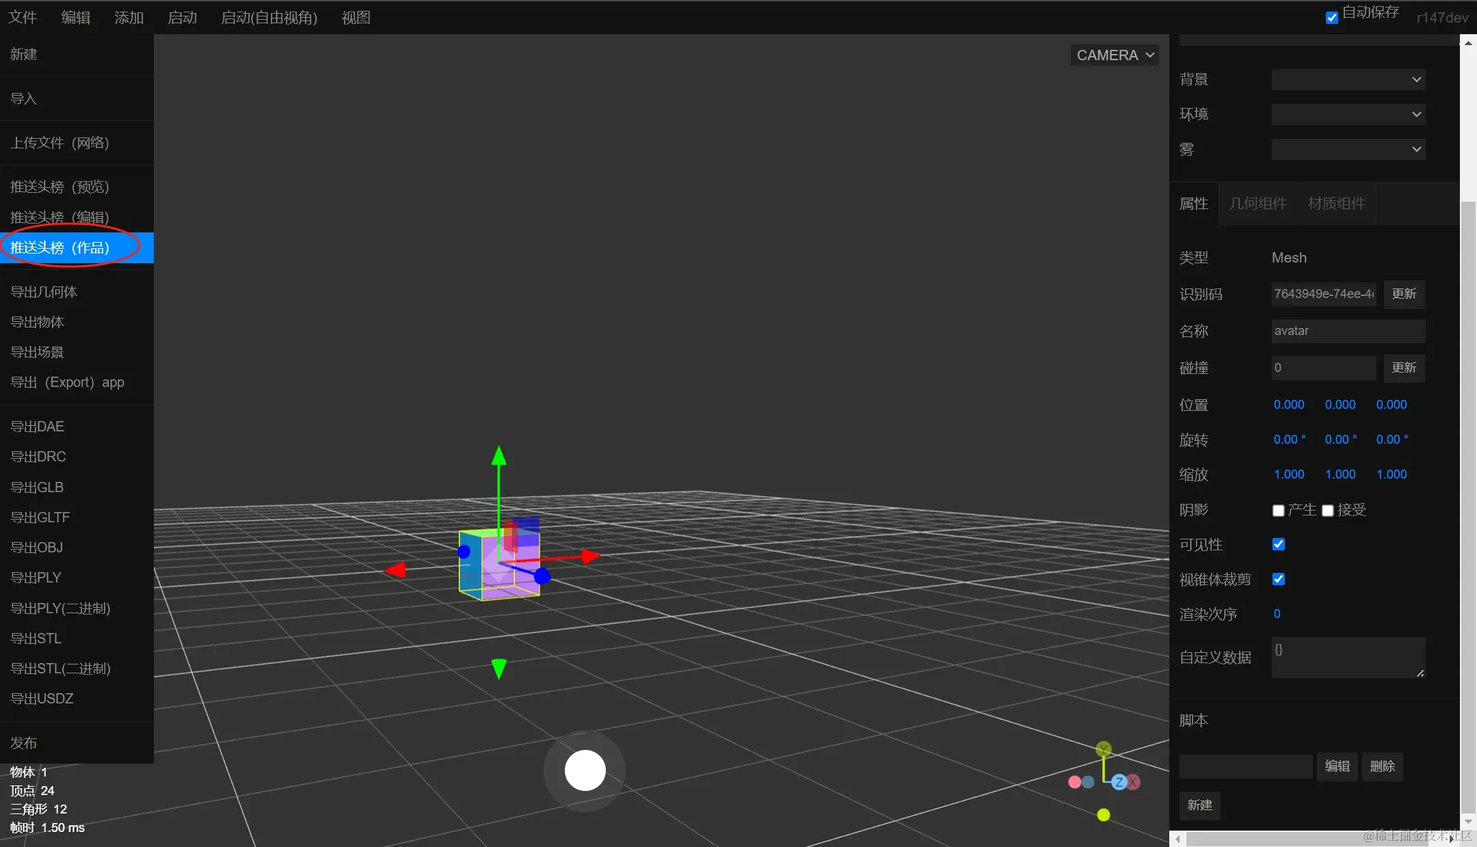Screen dimensions: 1477x847
Task: Toggle the 自动保存 autosave checkbox
Action: point(1331,18)
